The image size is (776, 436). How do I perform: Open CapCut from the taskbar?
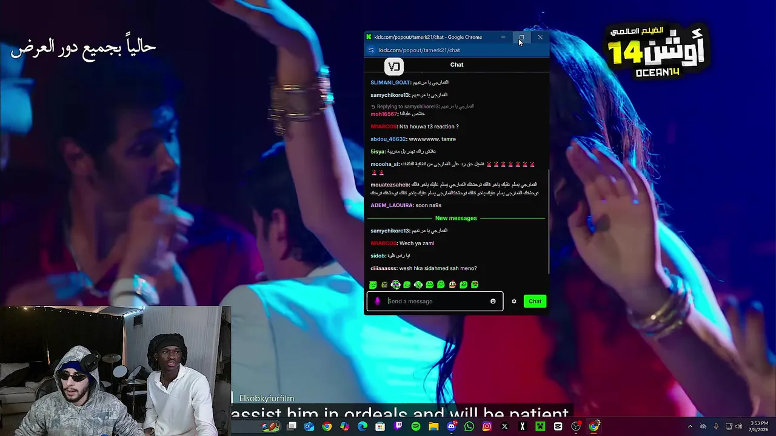coord(558,427)
